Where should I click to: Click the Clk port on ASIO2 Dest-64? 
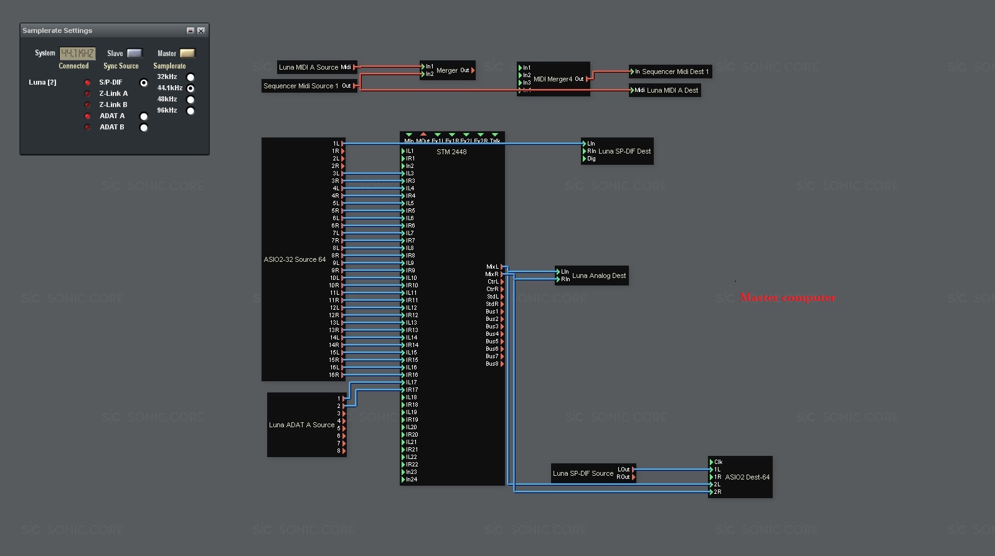[x=711, y=462]
